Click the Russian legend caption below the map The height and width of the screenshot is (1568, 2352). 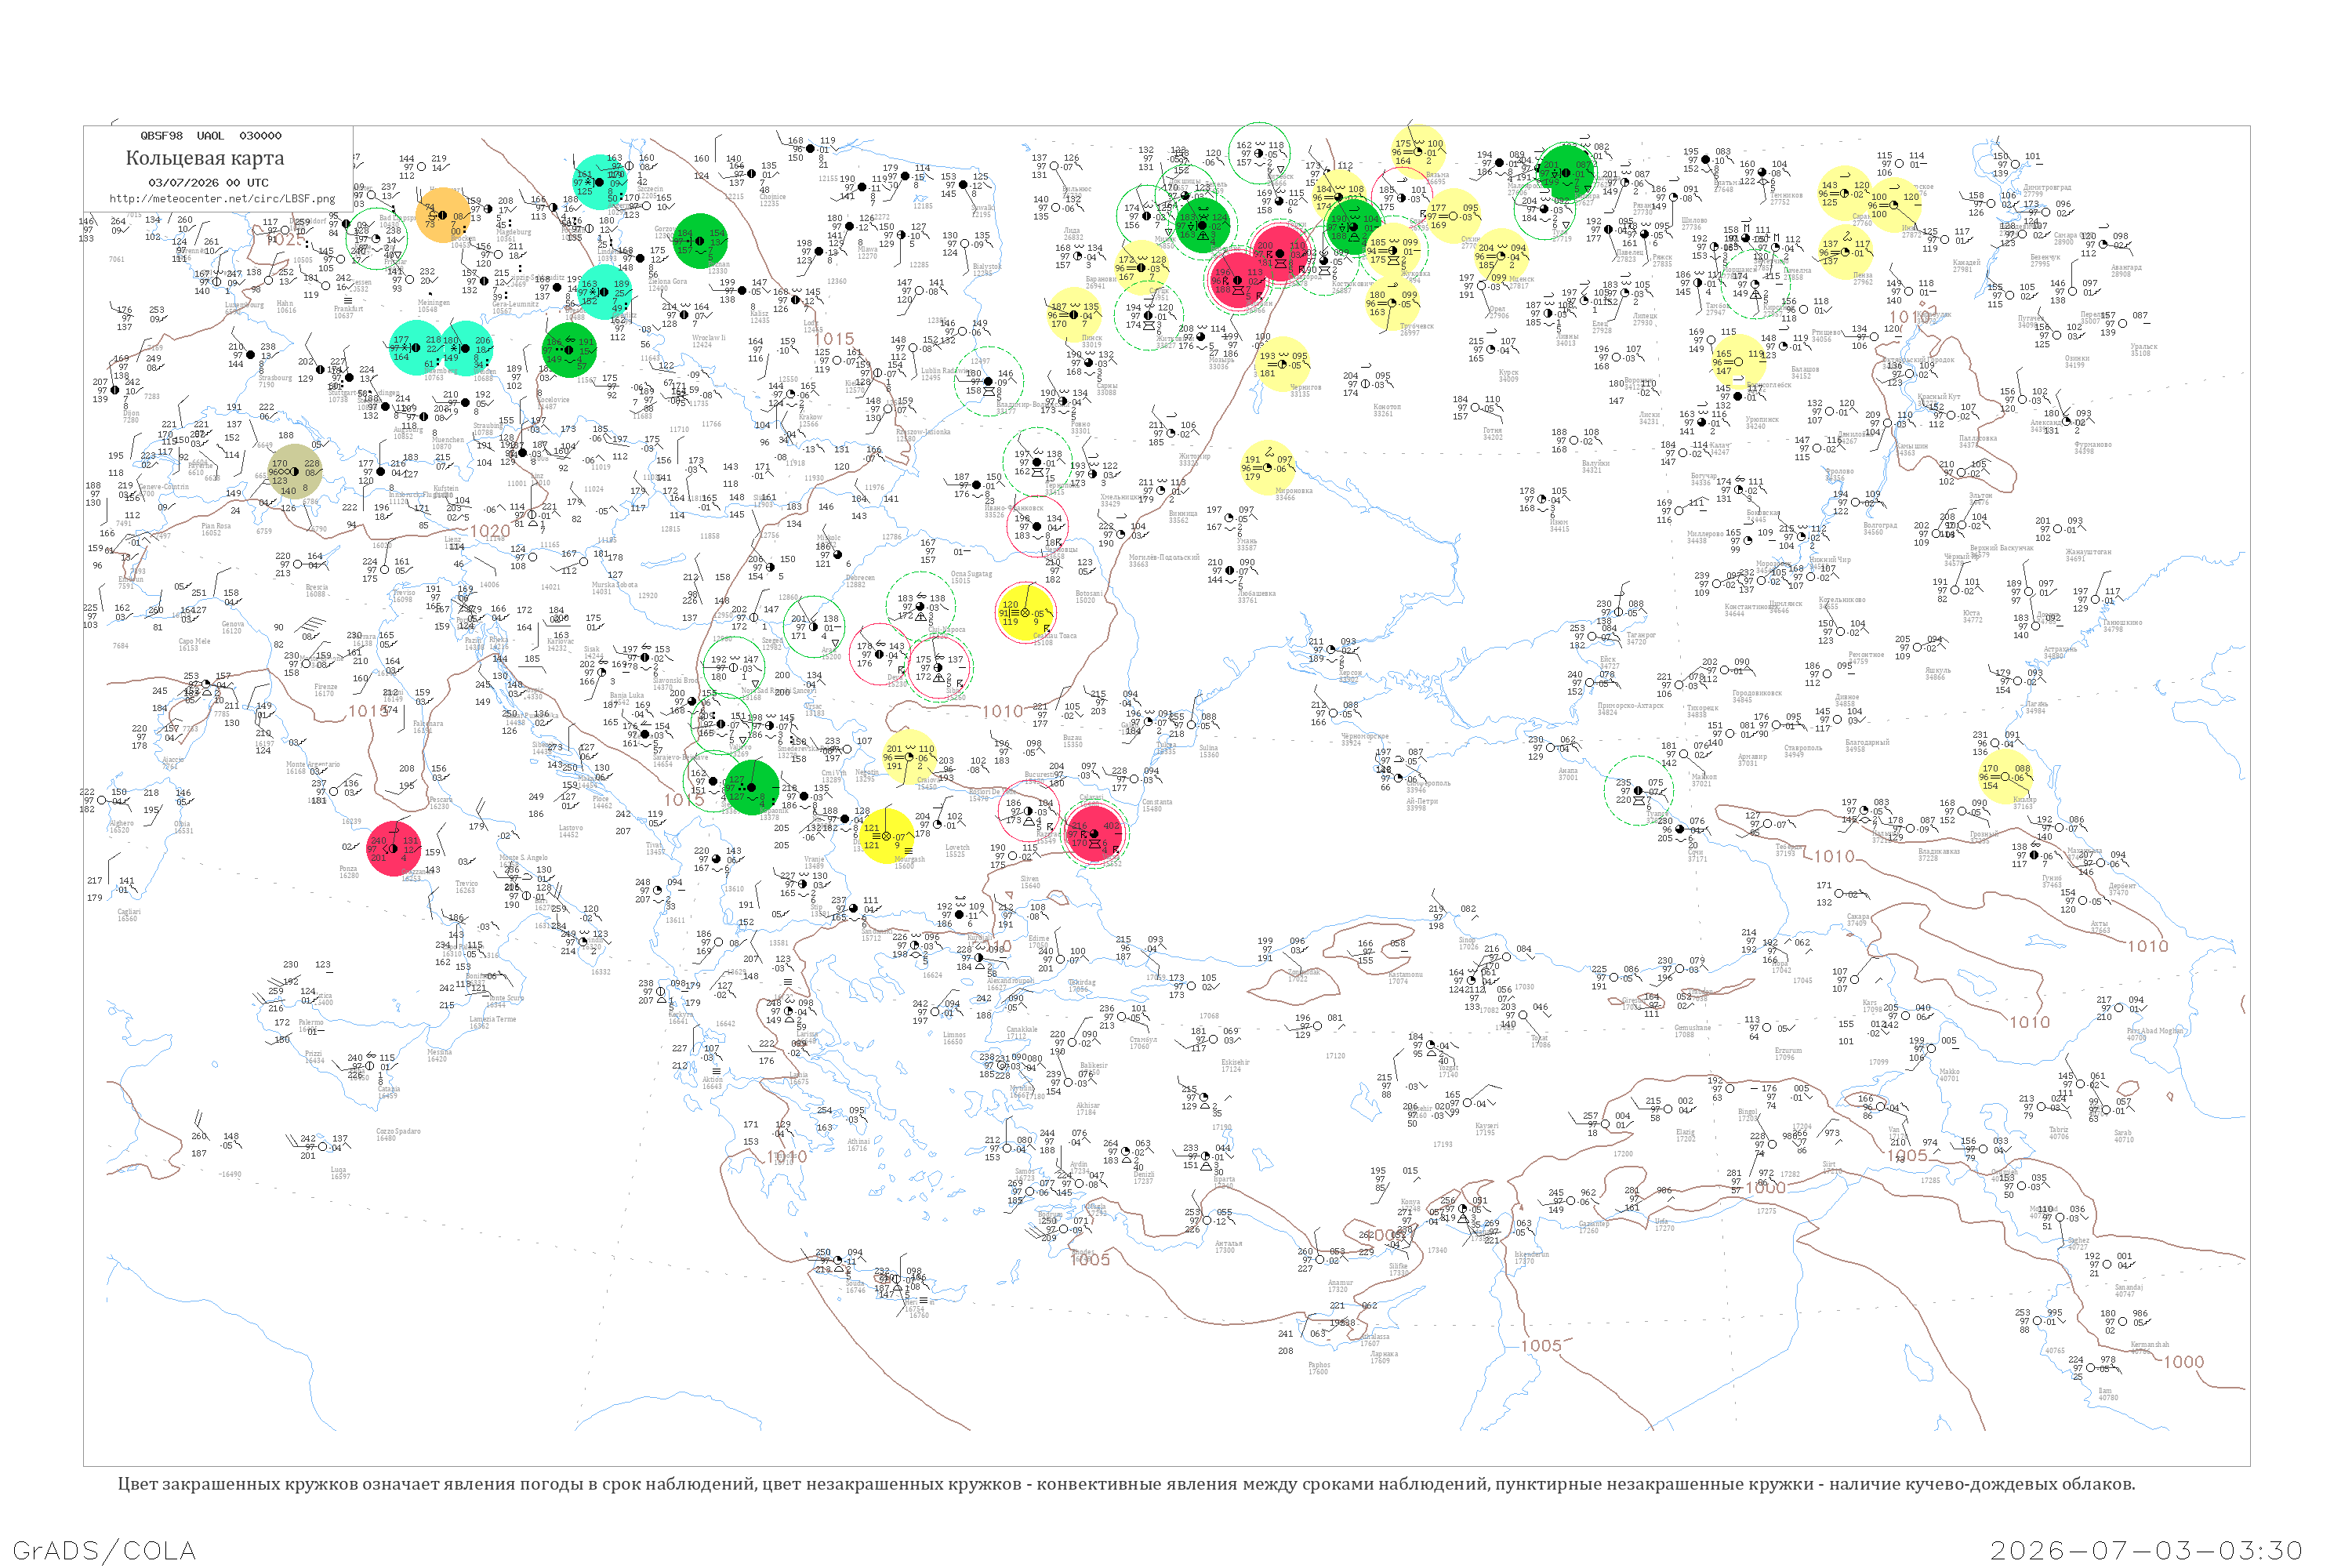tap(1126, 1484)
